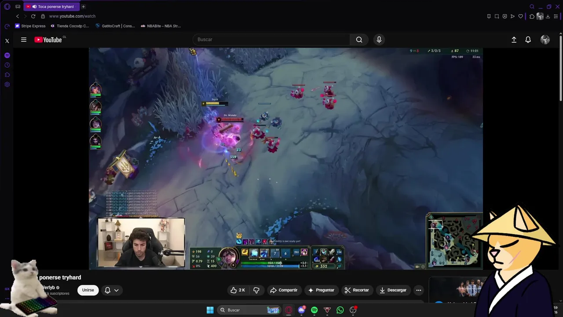The image size is (563, 317).
Task: Open the History clock in sidebar
Action: click(x=7, y=65)
